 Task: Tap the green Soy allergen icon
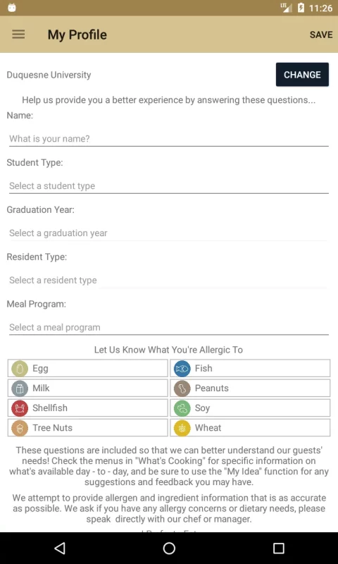[x=182, y=408]
